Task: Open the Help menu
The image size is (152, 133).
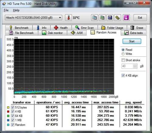Action: pos(16,10)
